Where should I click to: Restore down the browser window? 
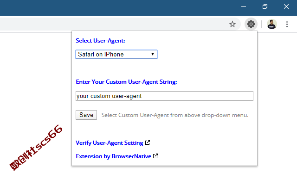(265, 7)
